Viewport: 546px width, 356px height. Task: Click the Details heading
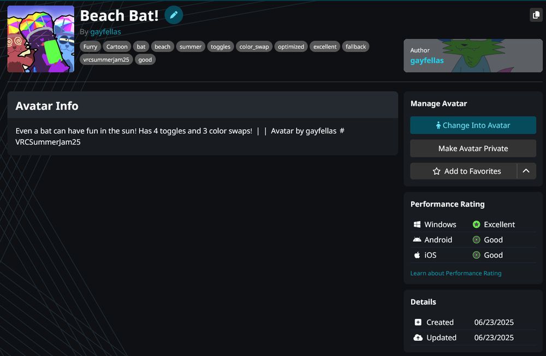pyautogui.click(x=423, y=302)
